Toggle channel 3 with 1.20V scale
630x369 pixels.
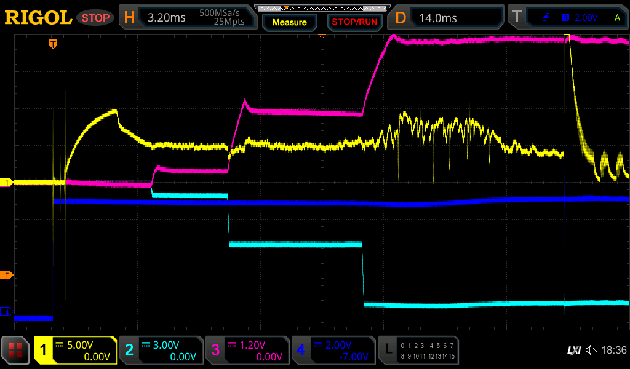coord(247,351)
